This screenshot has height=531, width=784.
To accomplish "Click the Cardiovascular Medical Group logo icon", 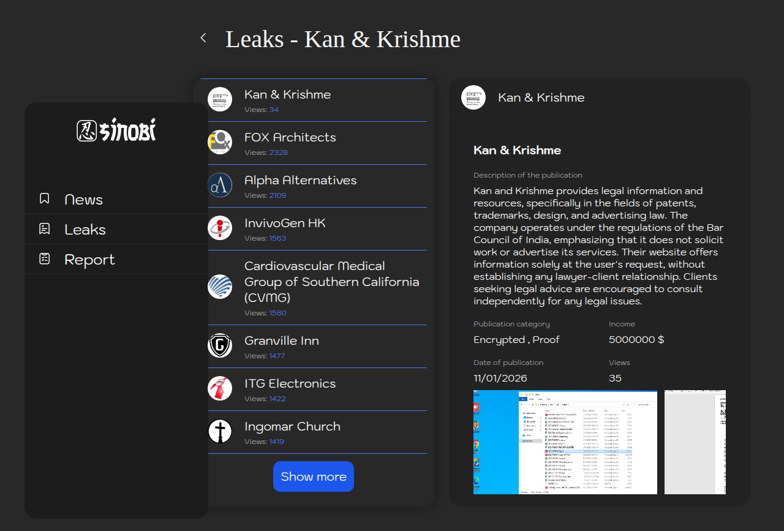I will pyautogui.click(x=220, y=287).
